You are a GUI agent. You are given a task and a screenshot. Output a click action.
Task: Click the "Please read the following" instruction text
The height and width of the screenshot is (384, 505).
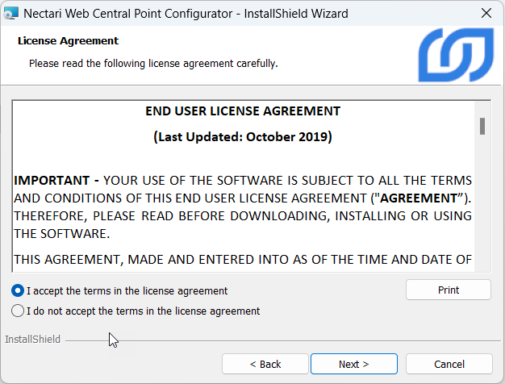(x=153, y=63)
